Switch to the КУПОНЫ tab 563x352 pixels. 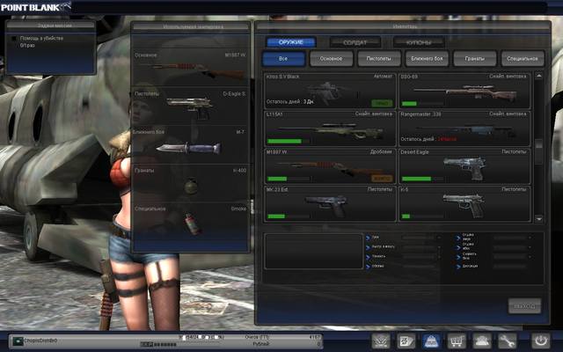[x=419, y=42]
